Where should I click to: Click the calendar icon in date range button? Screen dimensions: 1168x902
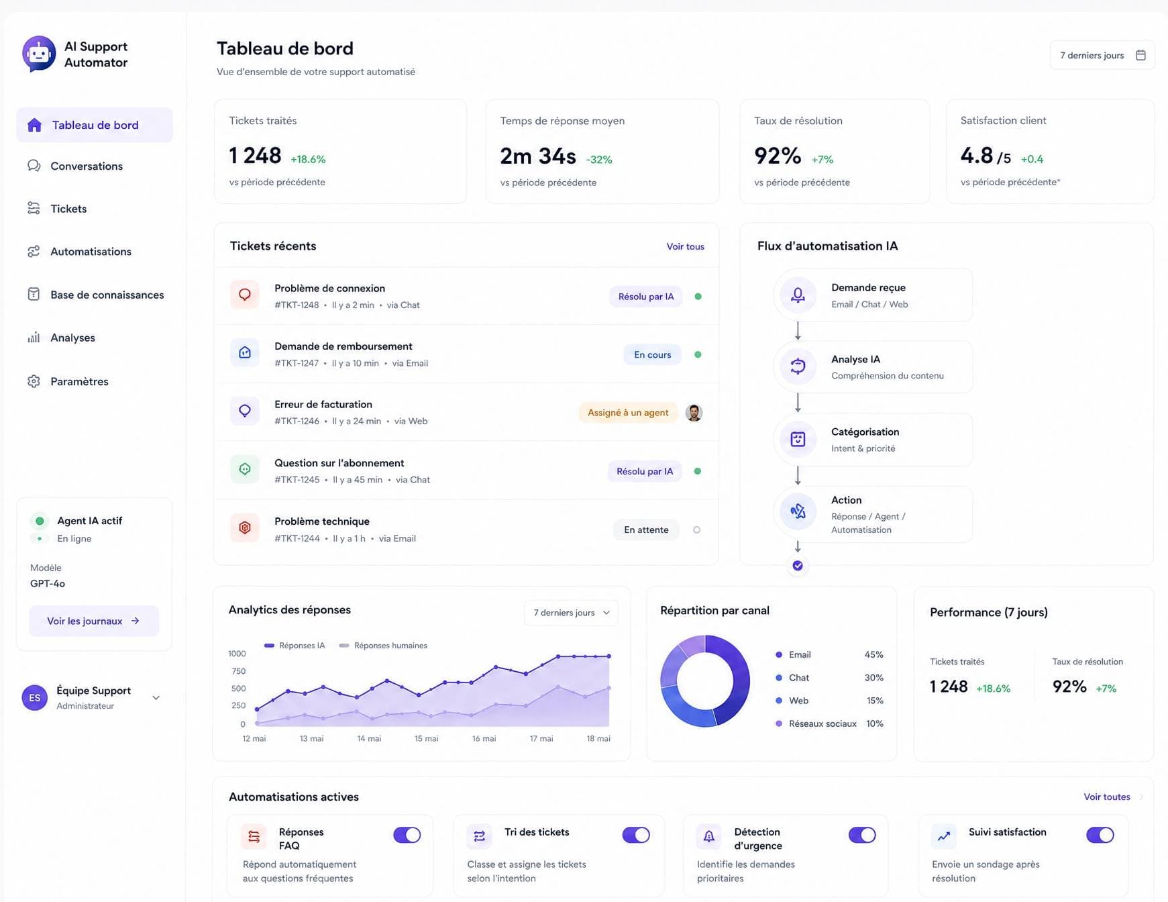point(1140,55)
